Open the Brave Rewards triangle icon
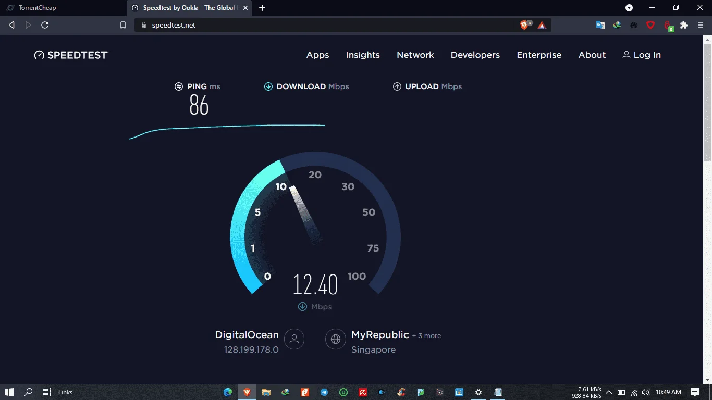712x400 pixels. pos(542,25)
